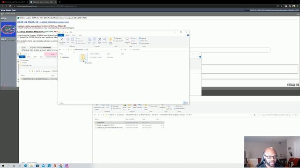The width and height of the screenshot is (300, 168).
Task: Open Chrome from the taskbar
Action: click(x=61, y=166)
